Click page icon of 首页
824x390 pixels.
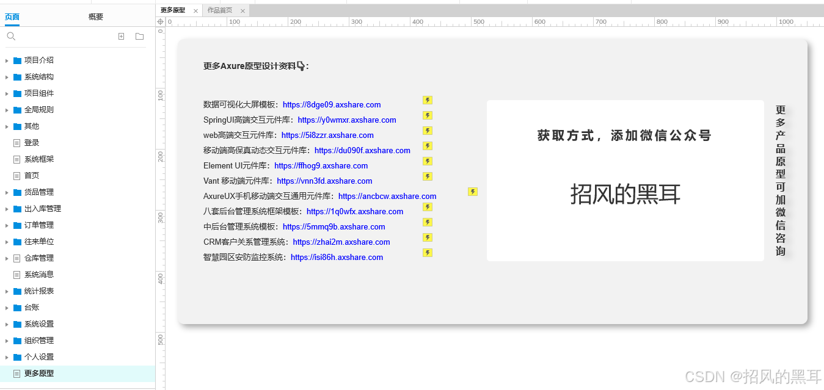click(17, 176)
